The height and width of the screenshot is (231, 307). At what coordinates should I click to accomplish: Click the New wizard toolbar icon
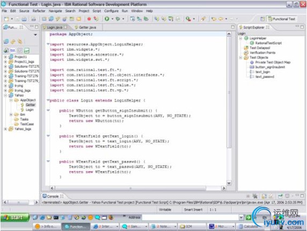6,19
